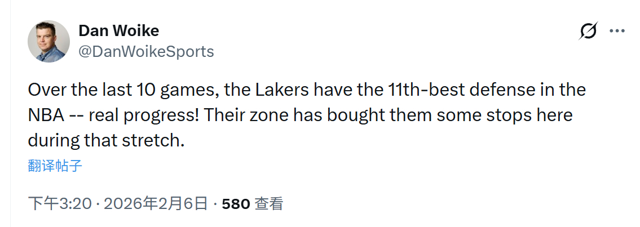Click the Grok explain-post icon

pyautogui.click(x=588, y=31)
